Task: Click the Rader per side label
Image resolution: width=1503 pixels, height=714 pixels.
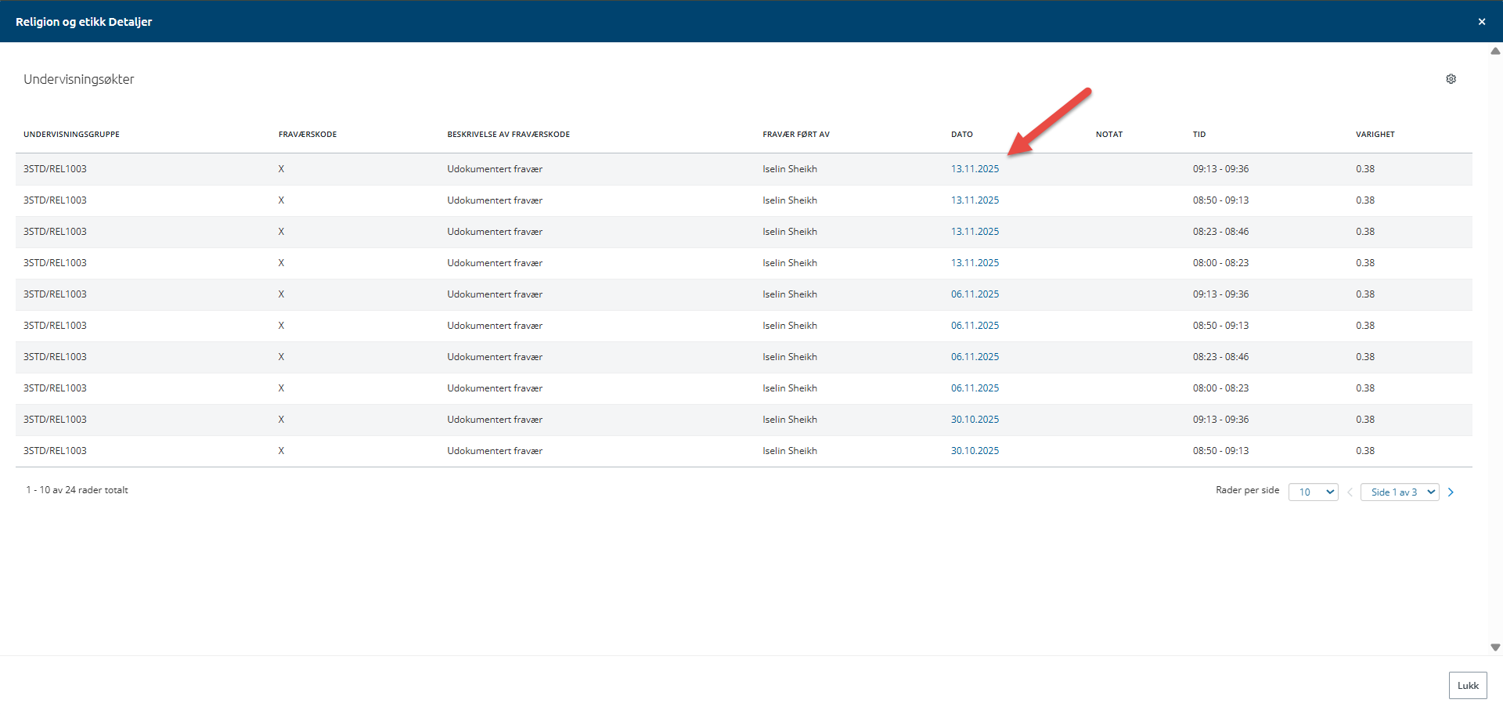Action: [x=1247, y=490]
